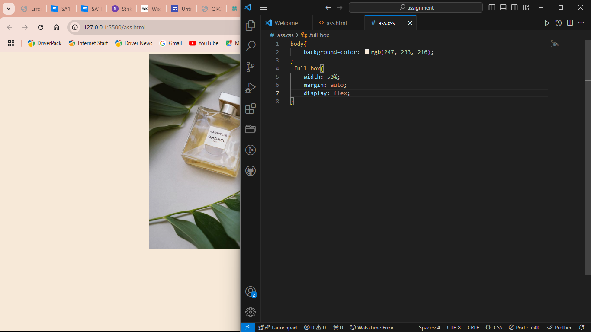Change indentation via Spaces: 4
Image resolution: width=591 pixels, height=332 pixels.
point(429,327)
